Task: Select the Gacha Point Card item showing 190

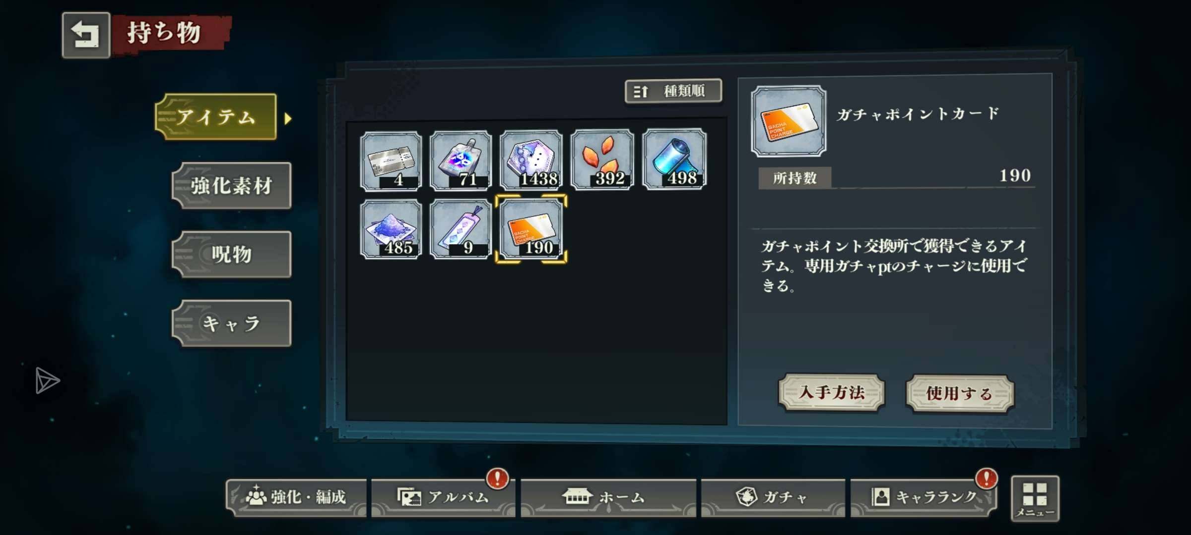Action: pos(531,229)
